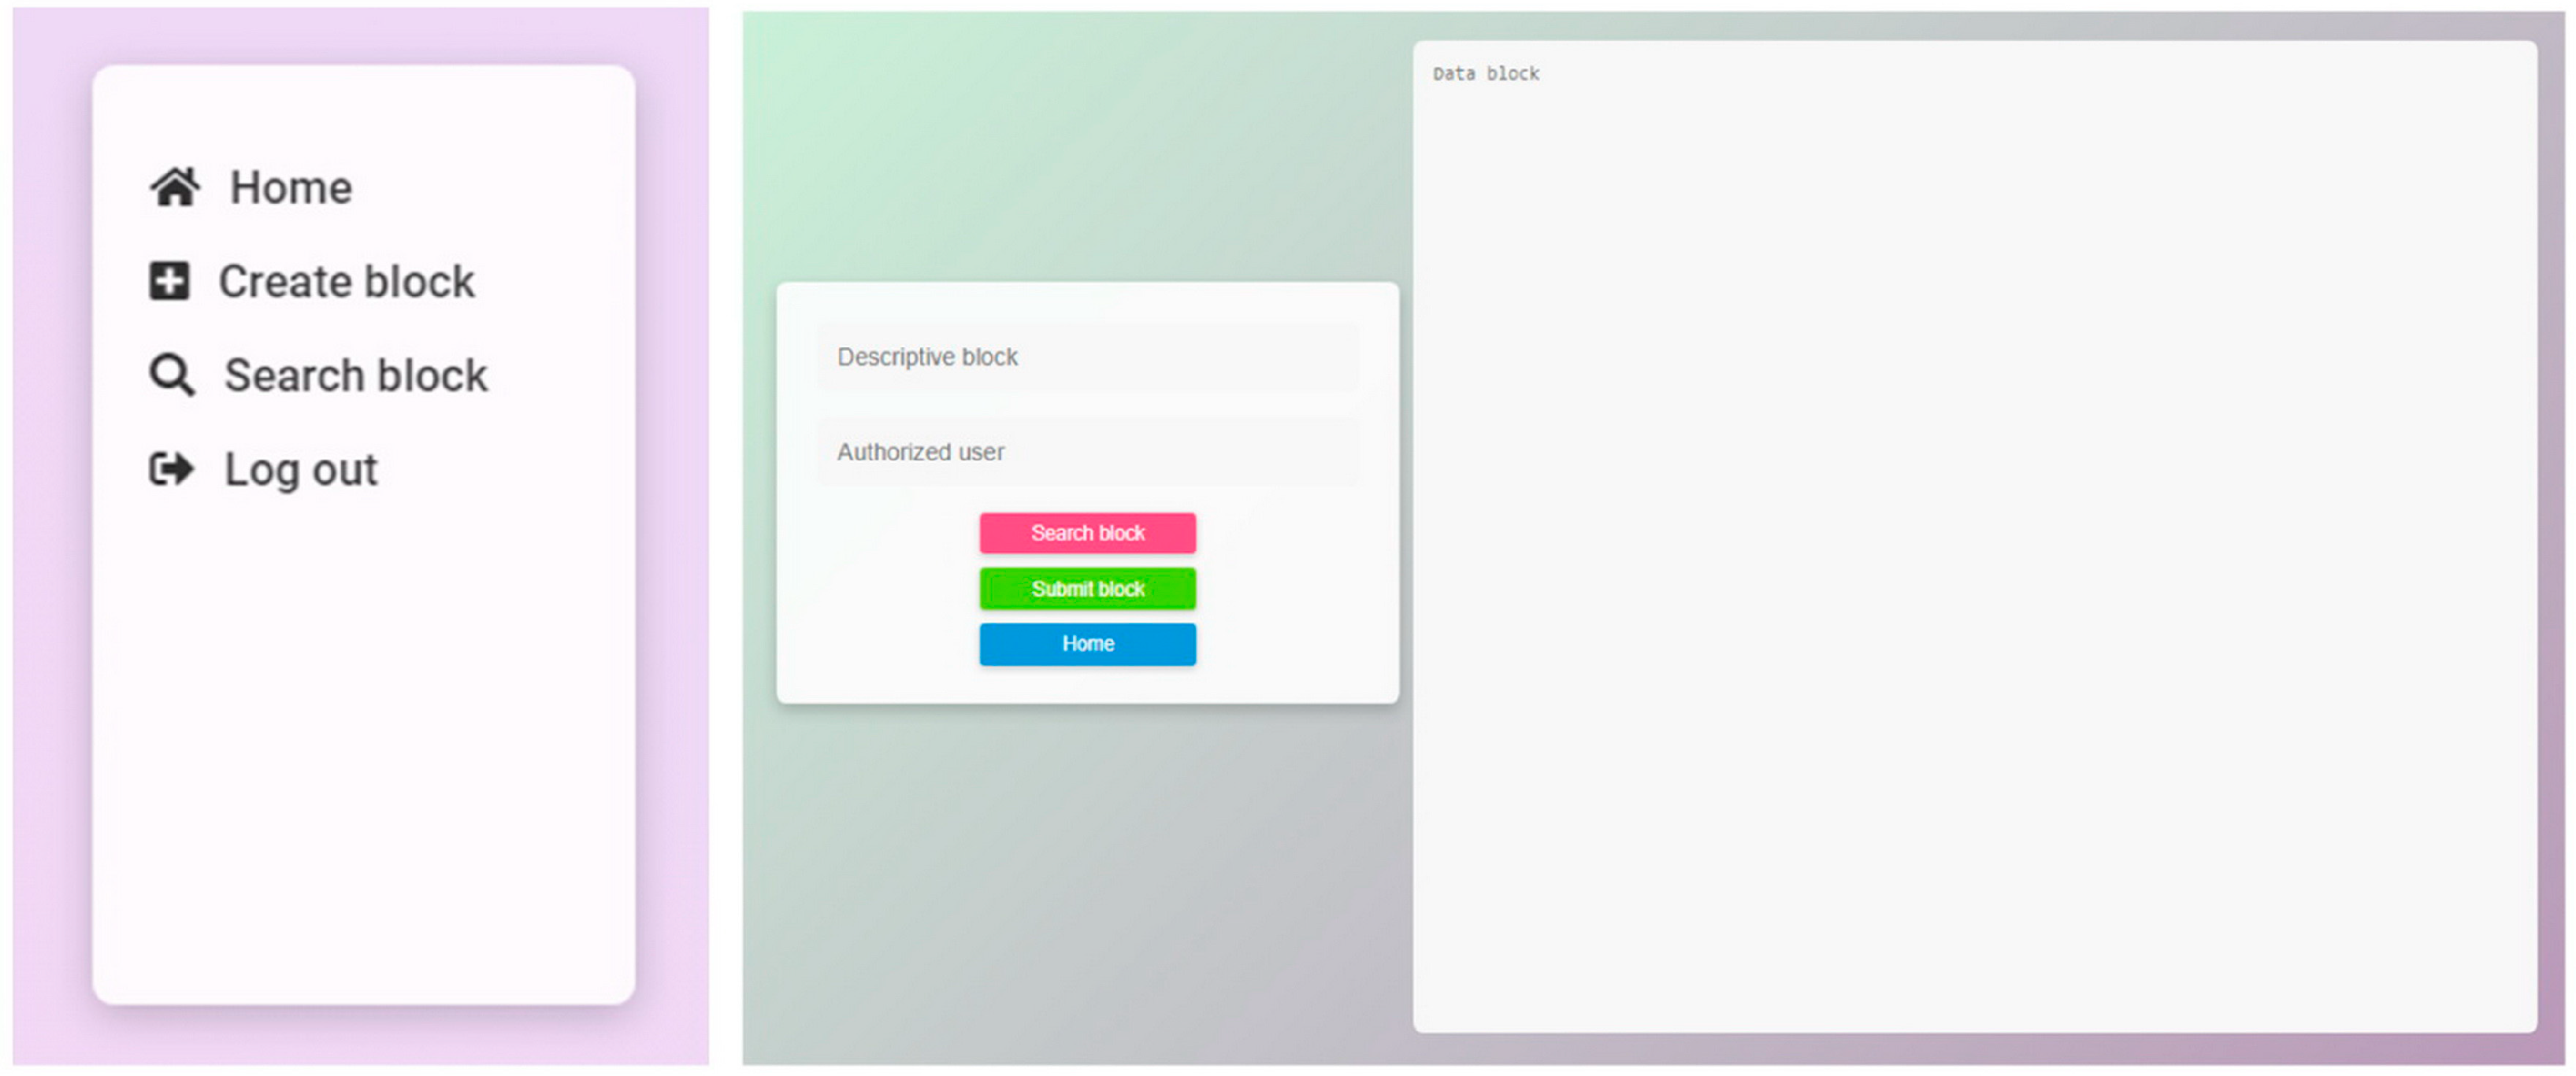Click the plus-square icon beside Create block
Viewport: 2576px width, 1076px height.
(169, 281)
